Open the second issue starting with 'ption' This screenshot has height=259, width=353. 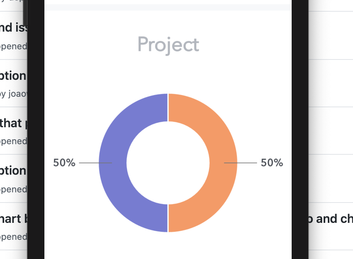pyautogui.click(x=12, y=171)
